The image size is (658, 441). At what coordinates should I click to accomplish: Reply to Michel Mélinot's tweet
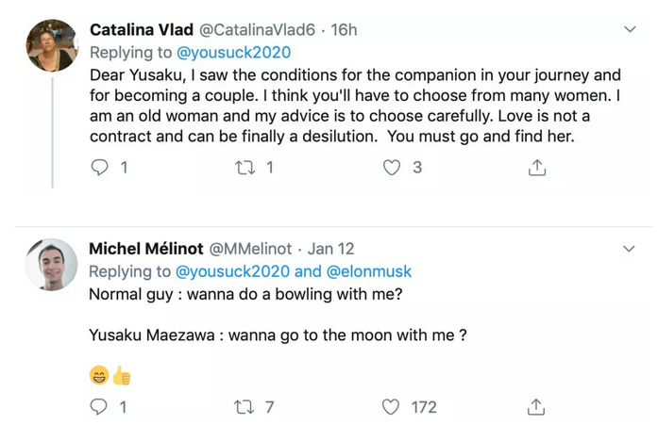(x=98, y=407)
